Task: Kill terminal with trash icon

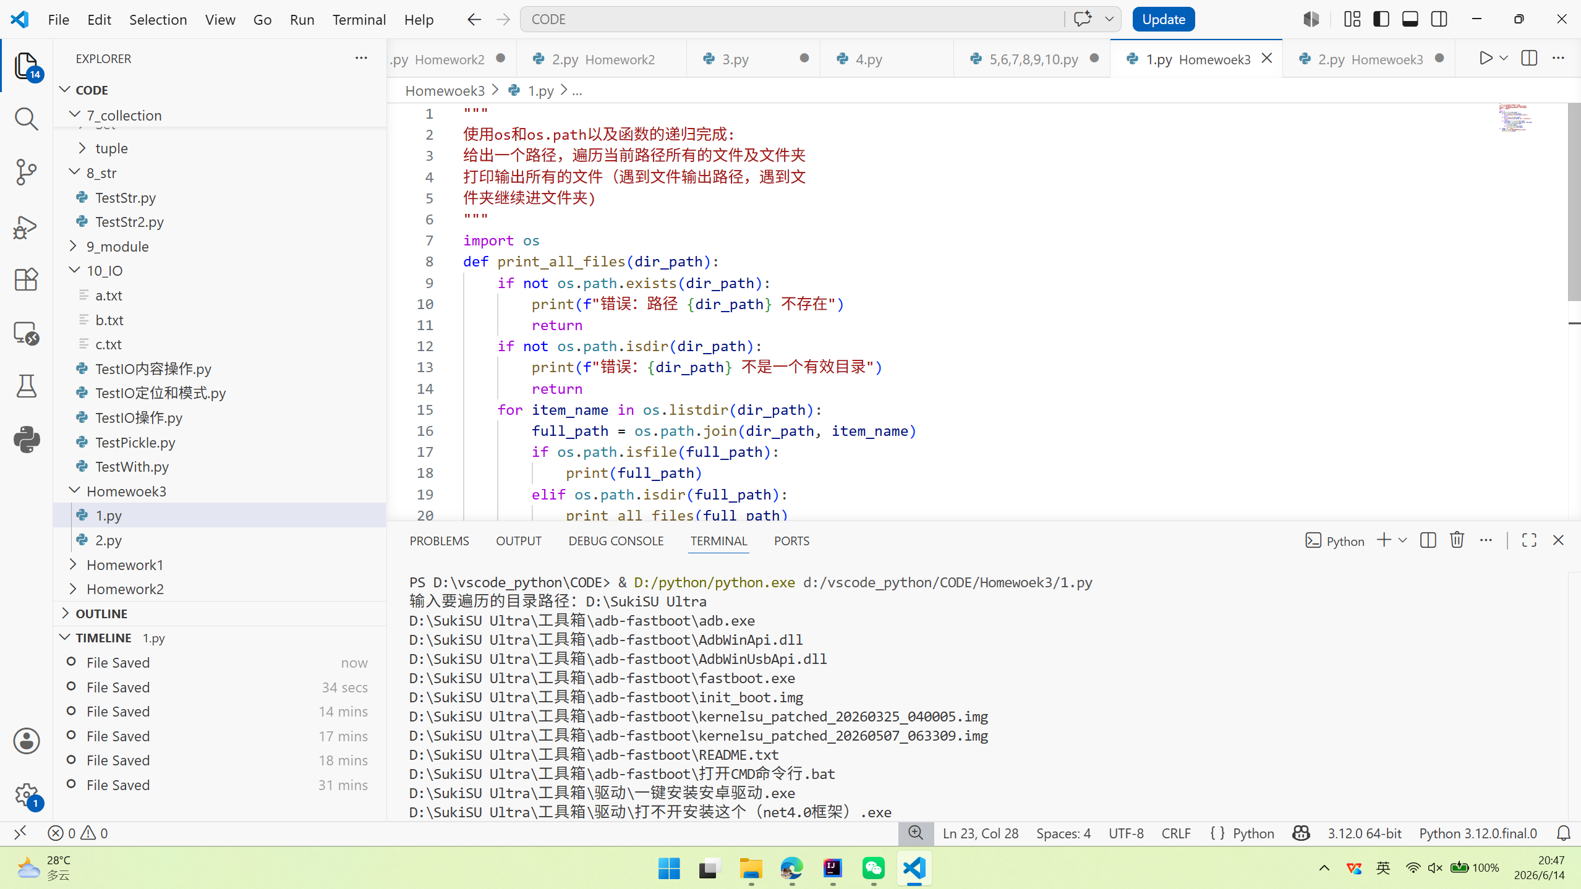Action: pyautogui.click(x=1457, y=540)
